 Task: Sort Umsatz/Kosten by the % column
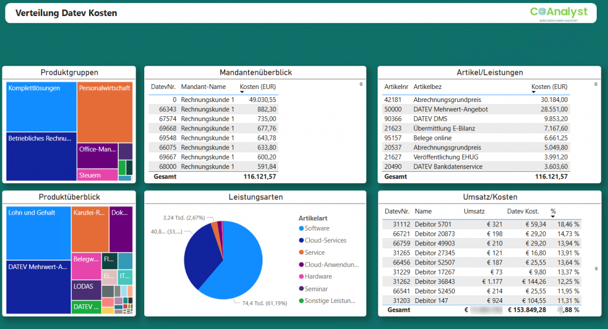pos(553,212)
